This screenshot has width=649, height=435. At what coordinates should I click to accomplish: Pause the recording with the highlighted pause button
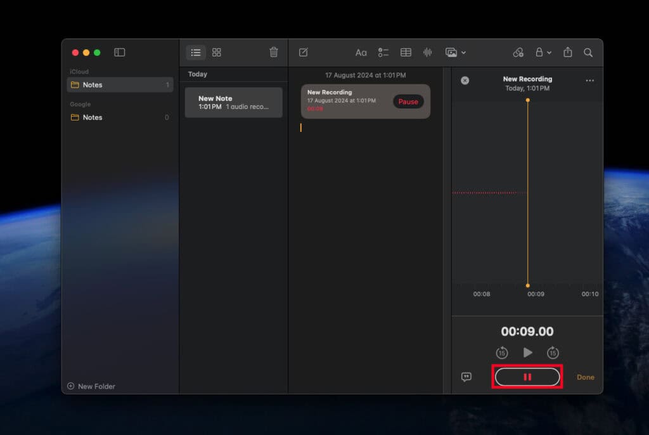527,376
